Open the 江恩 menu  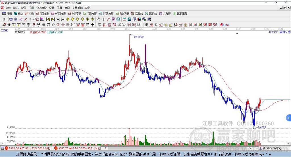coord(31,8)
